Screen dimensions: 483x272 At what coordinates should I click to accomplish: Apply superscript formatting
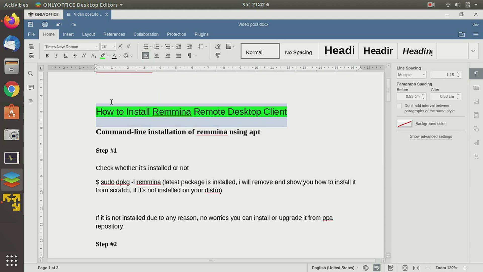pos(84,56)
